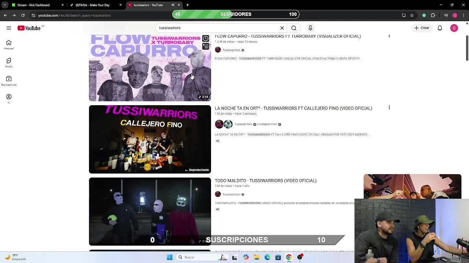Open Chrome tab search dropdown
The image size is (469, 263).
point(4,5)
